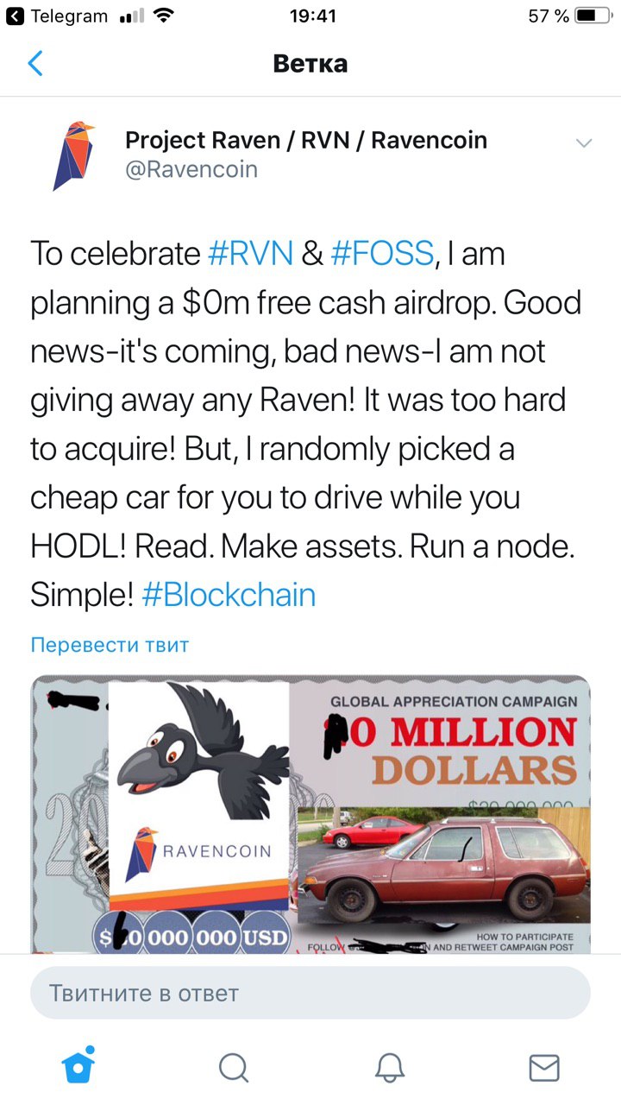Tap the "Твитните в ответ" reply field
This screenshot has width=621, height=1105.
310,993
